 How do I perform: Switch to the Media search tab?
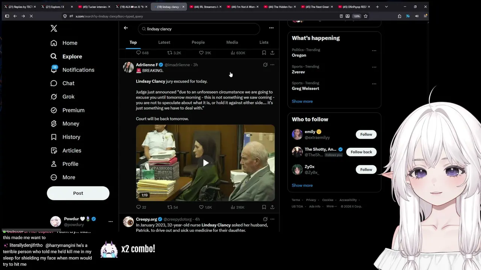(232, 42)
